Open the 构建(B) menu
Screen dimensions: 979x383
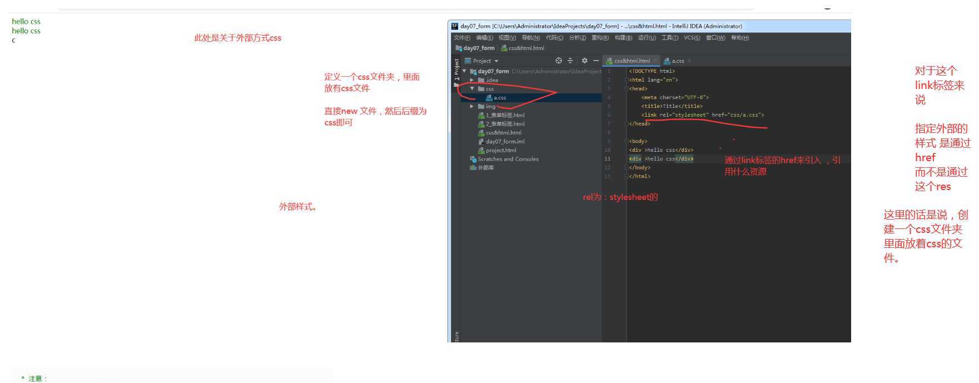624,38
